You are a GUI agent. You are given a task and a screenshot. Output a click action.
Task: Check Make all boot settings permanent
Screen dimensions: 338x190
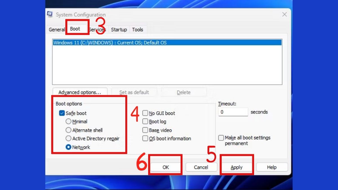click(x=221, y=138)
